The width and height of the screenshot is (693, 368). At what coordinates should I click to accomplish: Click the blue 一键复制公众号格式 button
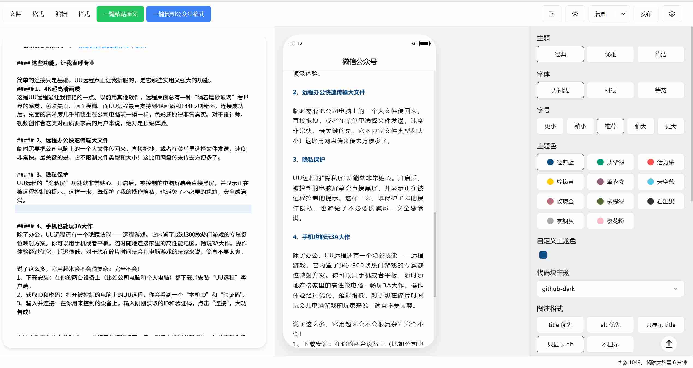tap(179, 14)
